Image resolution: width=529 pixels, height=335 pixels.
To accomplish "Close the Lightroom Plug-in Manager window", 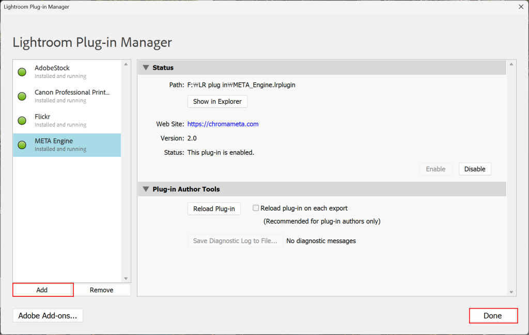I will click(519, 7).
